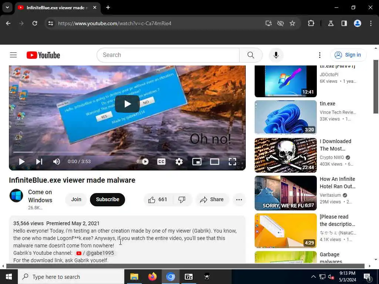The width and height of the screenshot is (379, 284).
Task: Bookmark this page with star
Action: pyautogui.click(x=292, y=23)
